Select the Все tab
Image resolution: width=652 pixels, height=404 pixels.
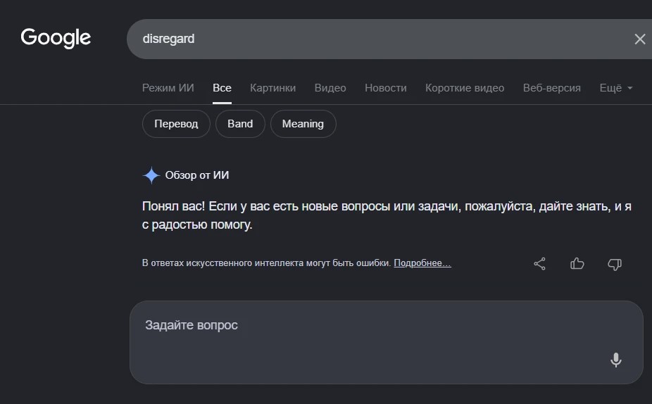[222, 88]
